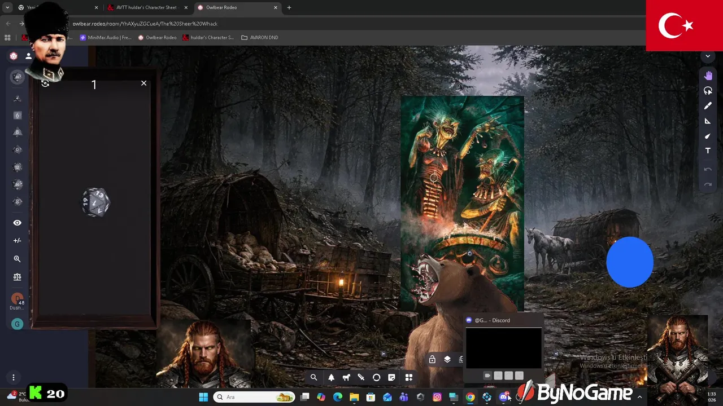The width and height of the screenshot is (723, 406).
Task: Open the dice style picker at sidebar top
Action: coord(18,77)
